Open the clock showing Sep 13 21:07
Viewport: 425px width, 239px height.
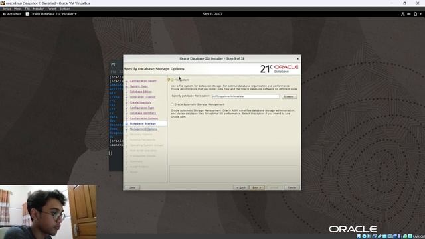(212, 14)
